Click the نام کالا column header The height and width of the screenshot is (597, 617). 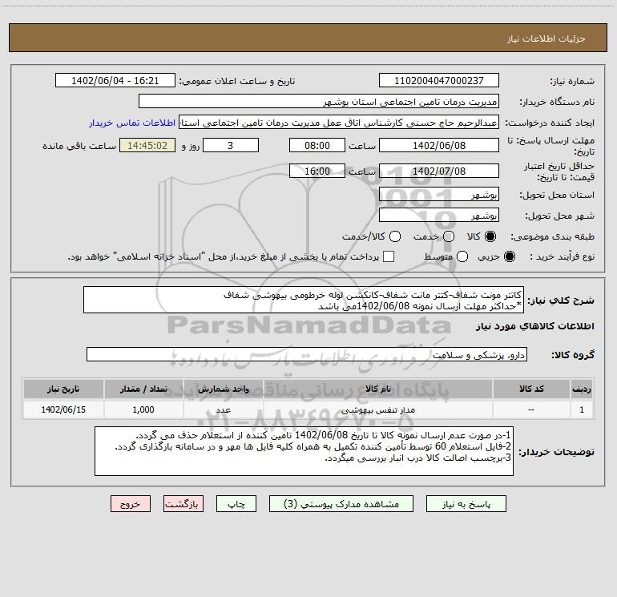point(377,389)
